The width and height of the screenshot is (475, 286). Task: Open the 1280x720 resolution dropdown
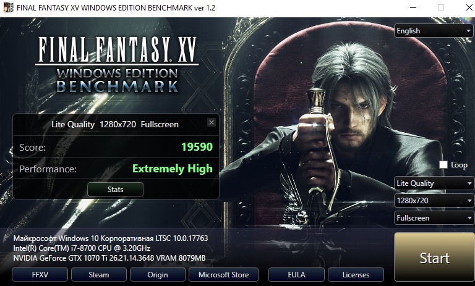(x=434, y=201)
